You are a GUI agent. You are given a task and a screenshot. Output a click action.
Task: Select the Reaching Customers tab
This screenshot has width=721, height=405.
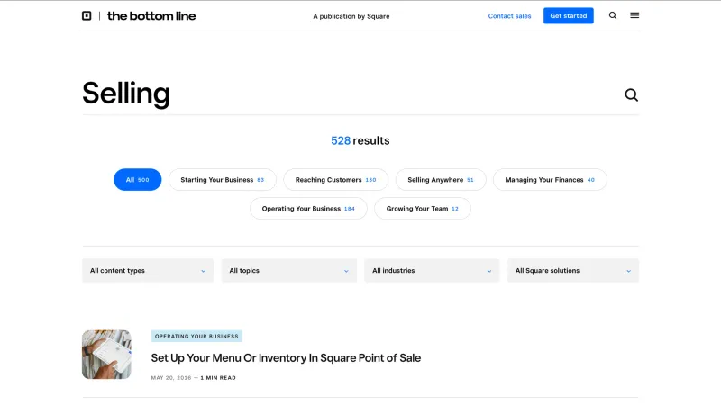pyautogui.click(x=335, y=179)
